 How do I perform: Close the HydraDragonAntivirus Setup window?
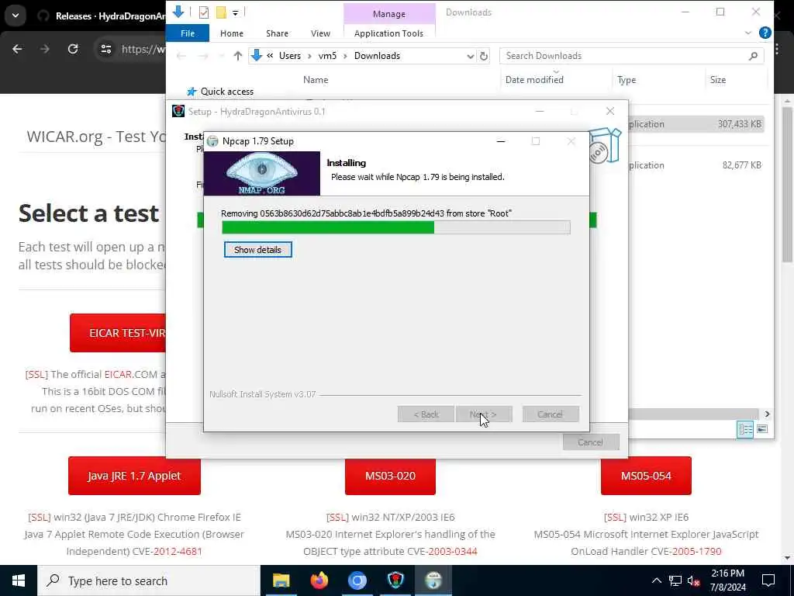tap(610, 111)
